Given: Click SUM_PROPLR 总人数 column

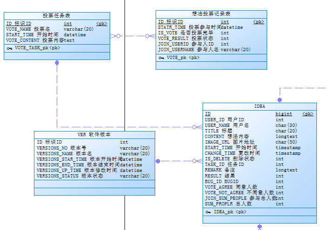Looking at the screenshot, I should click(x=228, y=204).
